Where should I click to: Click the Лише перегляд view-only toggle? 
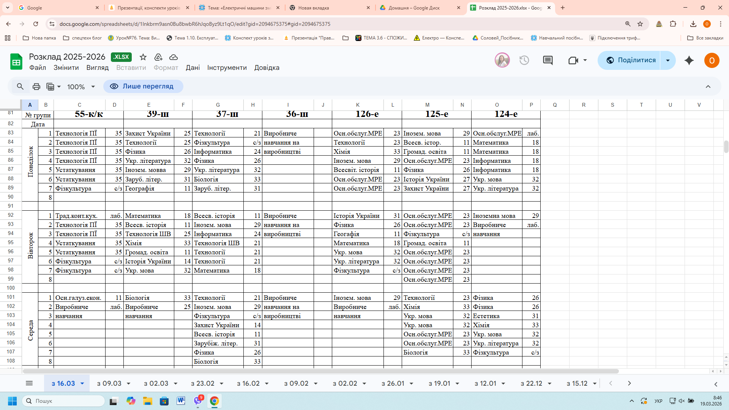tap(143, 87)
